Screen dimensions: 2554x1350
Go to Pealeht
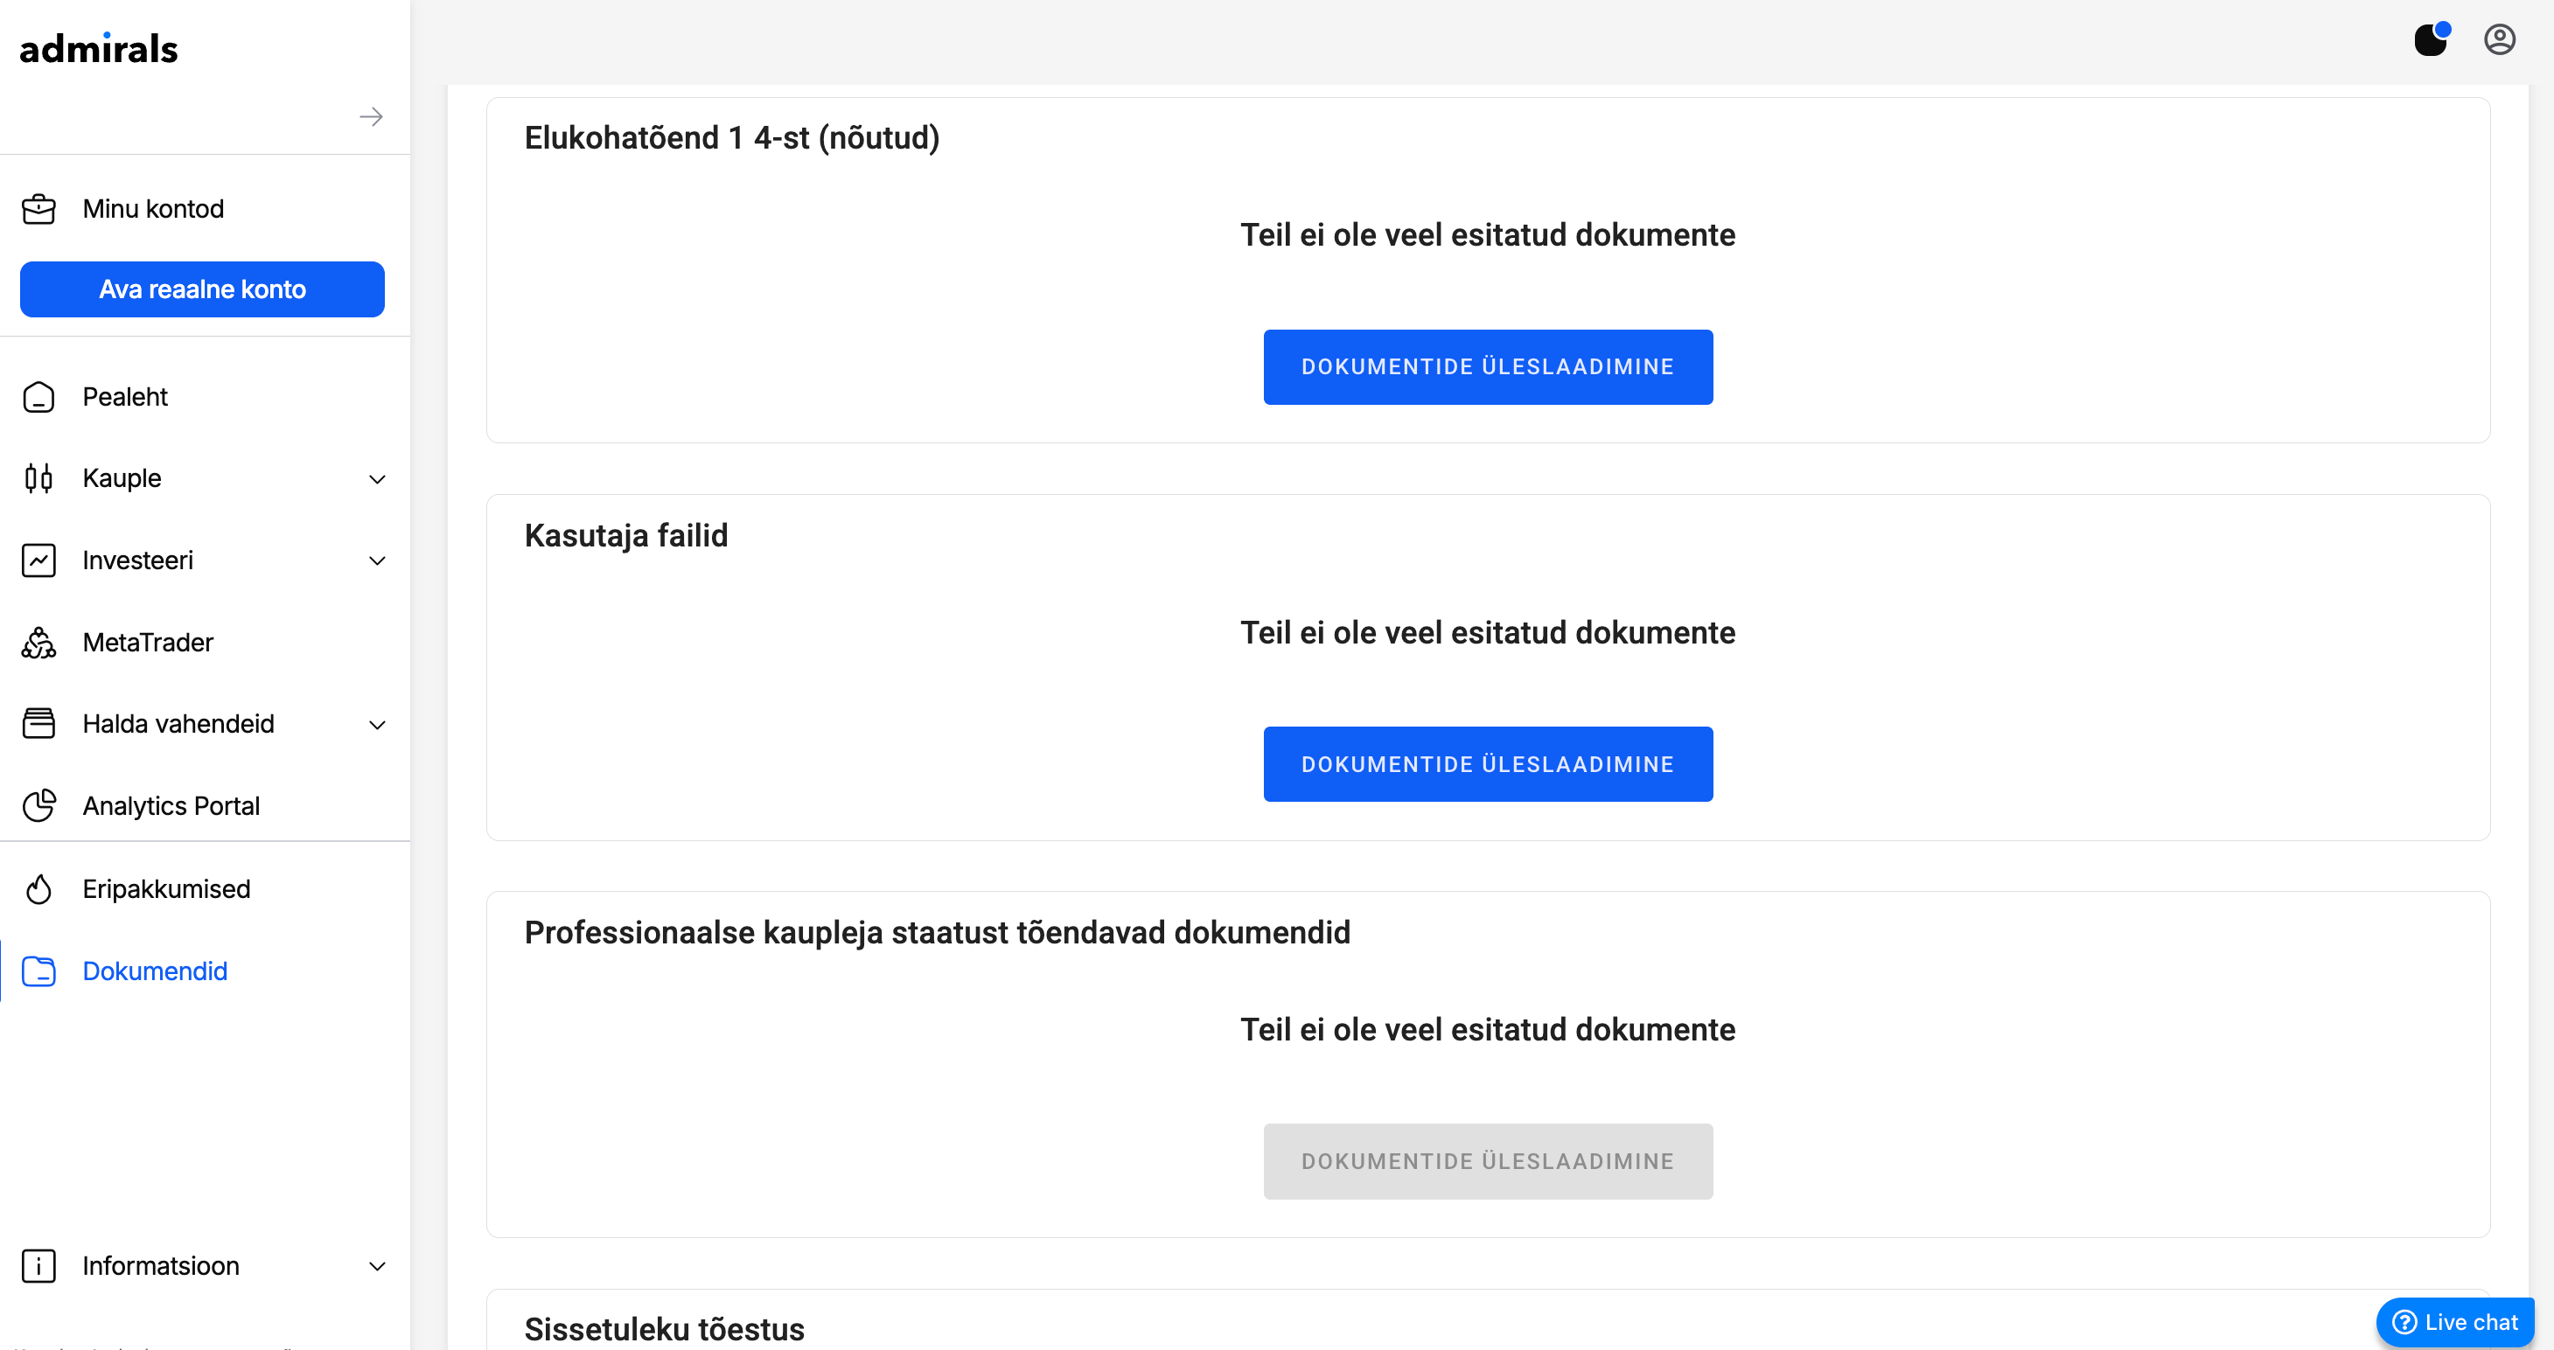125,398
